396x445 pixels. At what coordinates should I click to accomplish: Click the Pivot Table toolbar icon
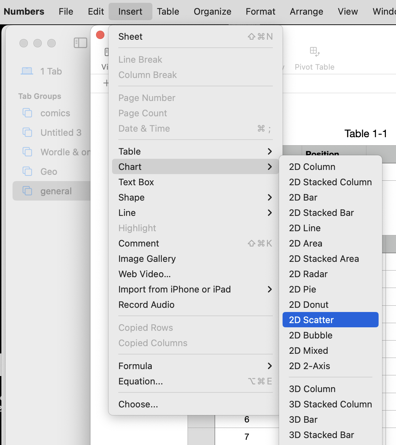tap(315, 52)
